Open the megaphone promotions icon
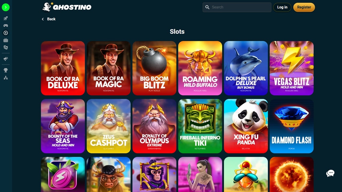 [x=6, y=59]
